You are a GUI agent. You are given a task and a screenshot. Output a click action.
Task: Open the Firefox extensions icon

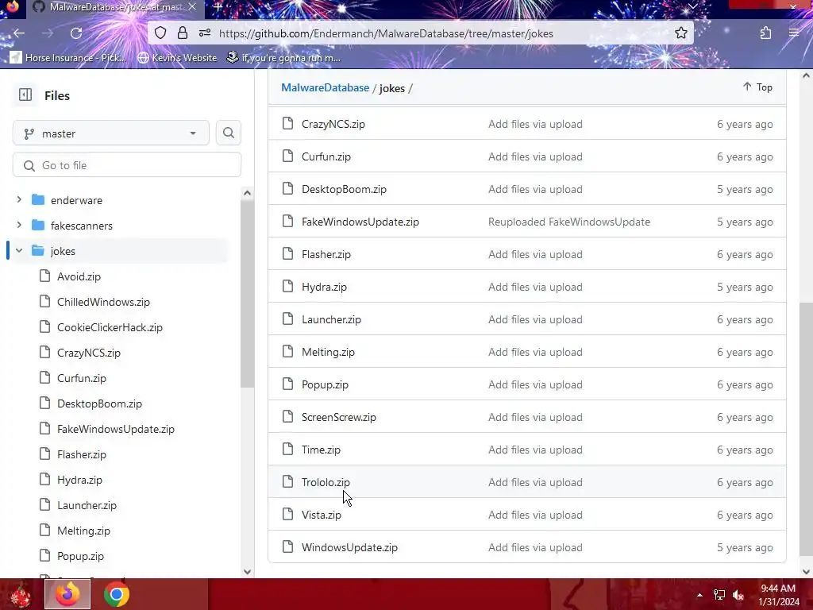point(766,33)
